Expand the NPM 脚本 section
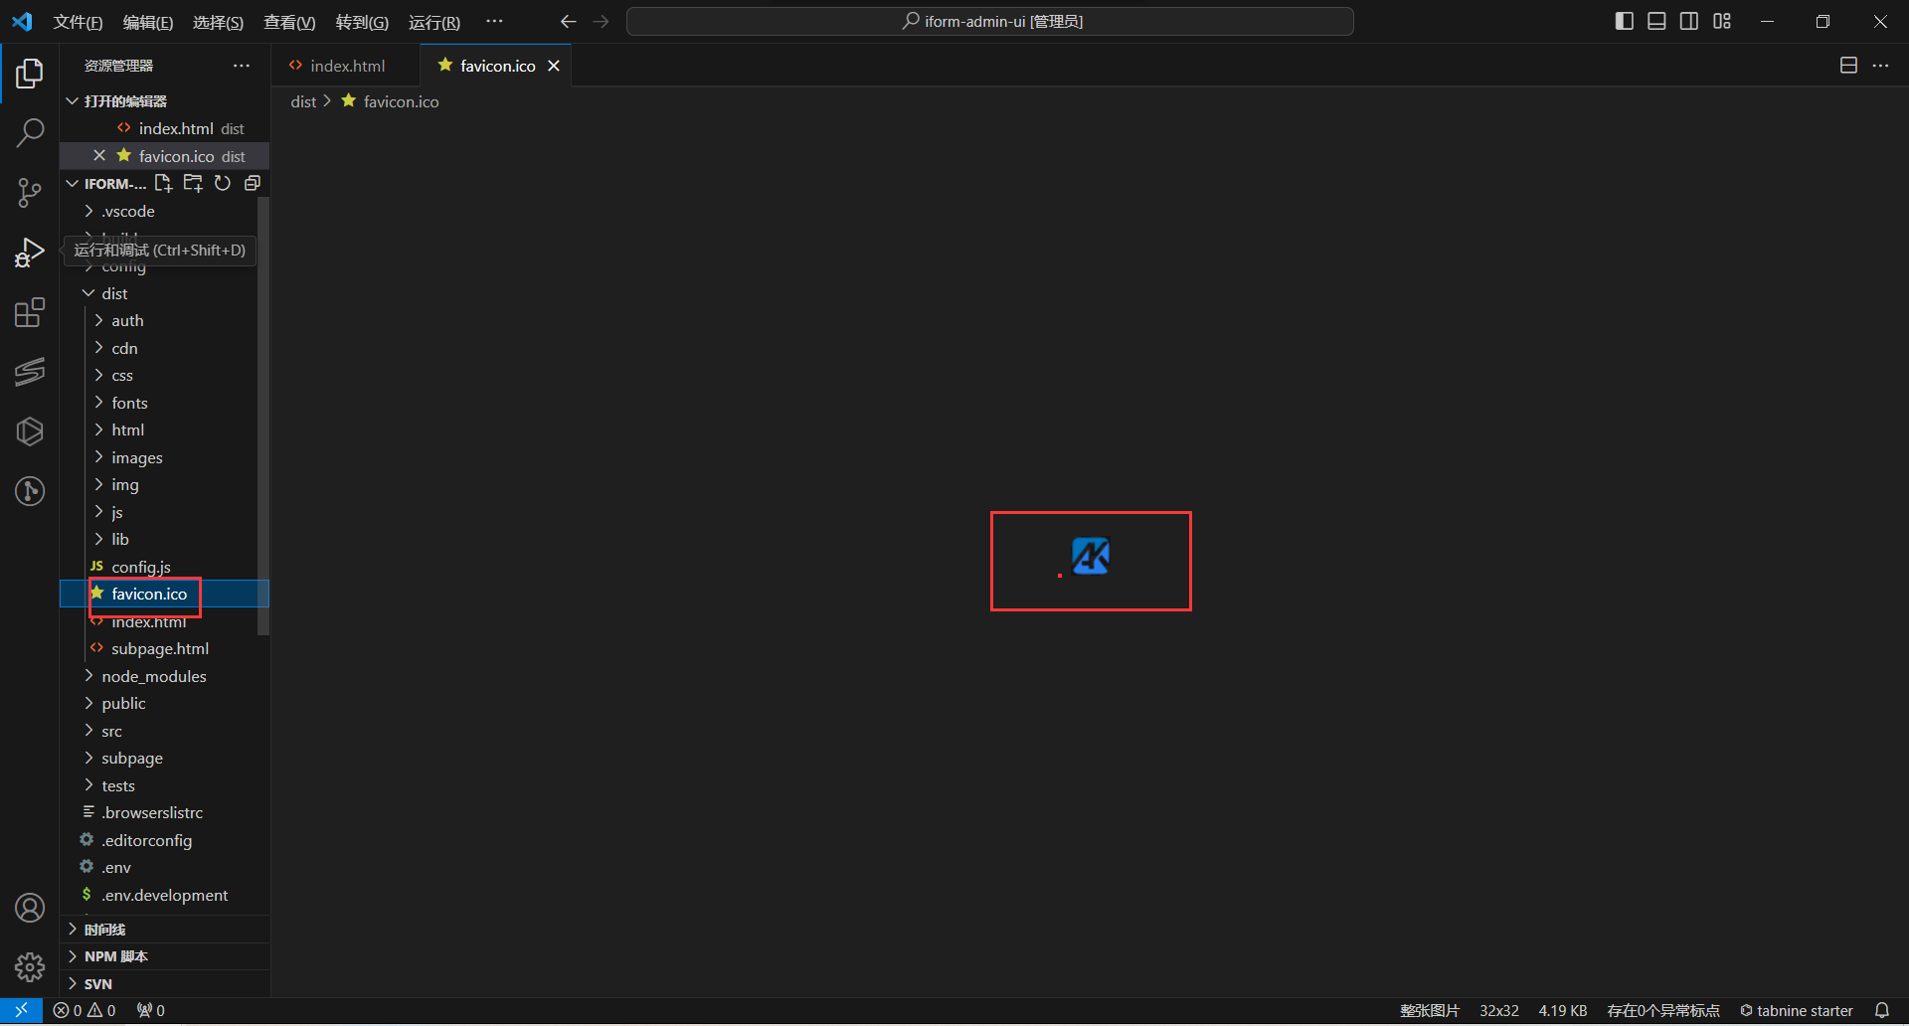This screenshot has width=1909, height=1026. (115, 956)
